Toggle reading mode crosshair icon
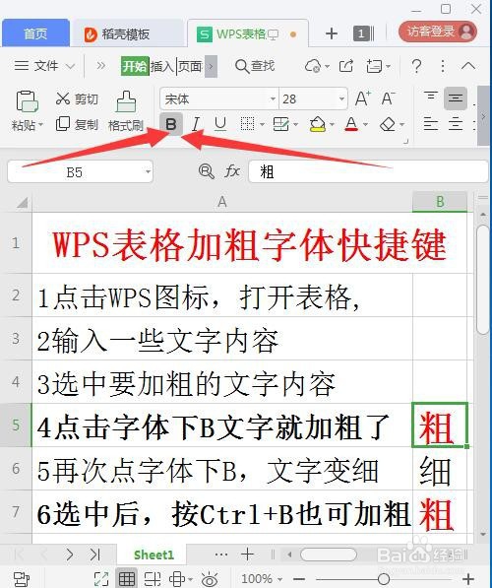Image resolution: width=492 pixels, height=588 pixels. point(177,579)
